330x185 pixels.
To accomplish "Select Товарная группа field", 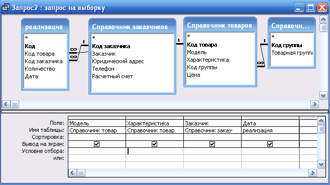I will [x=292, y=53].
